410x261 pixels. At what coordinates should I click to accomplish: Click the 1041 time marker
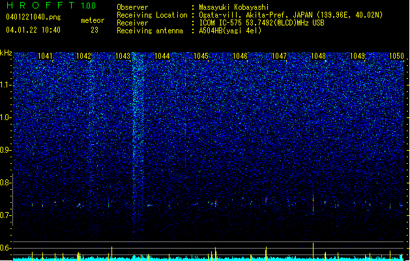(46, 56)
